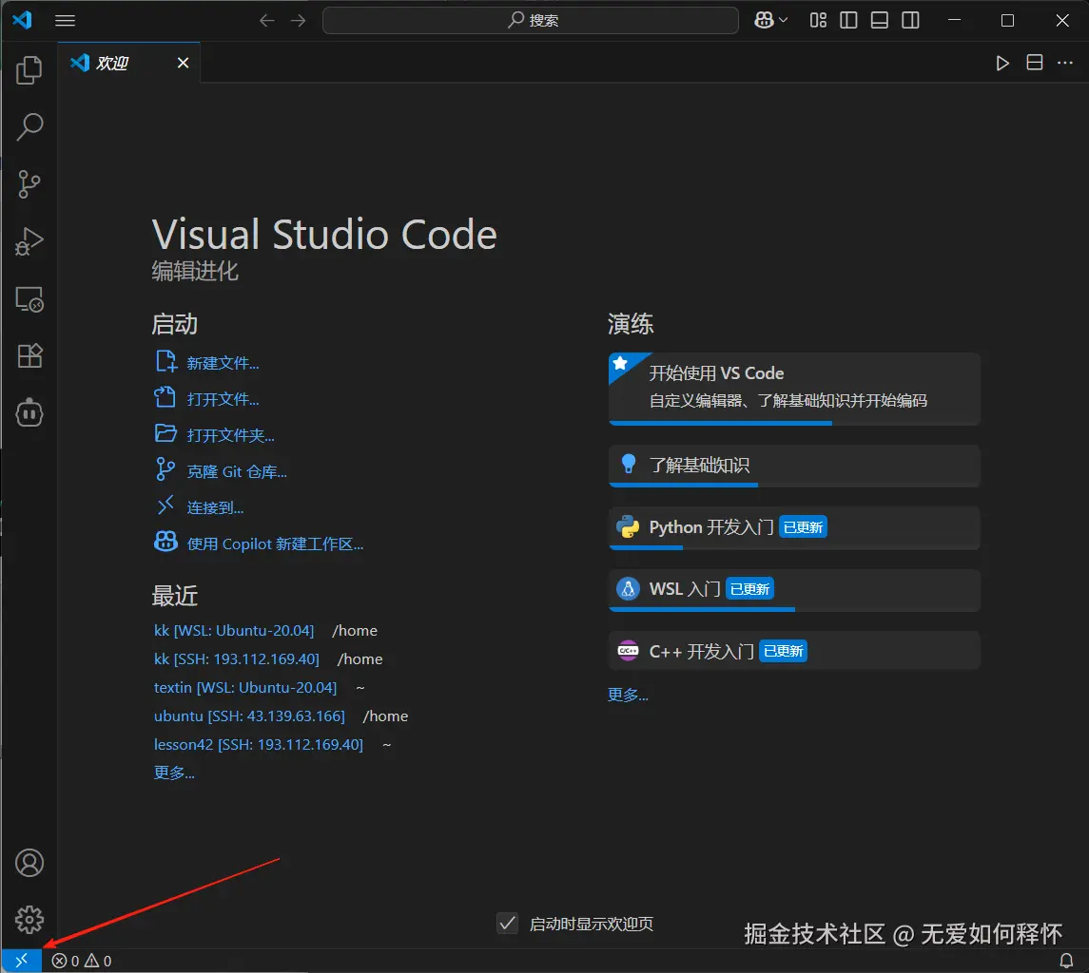Open the Extensions view

29,356
